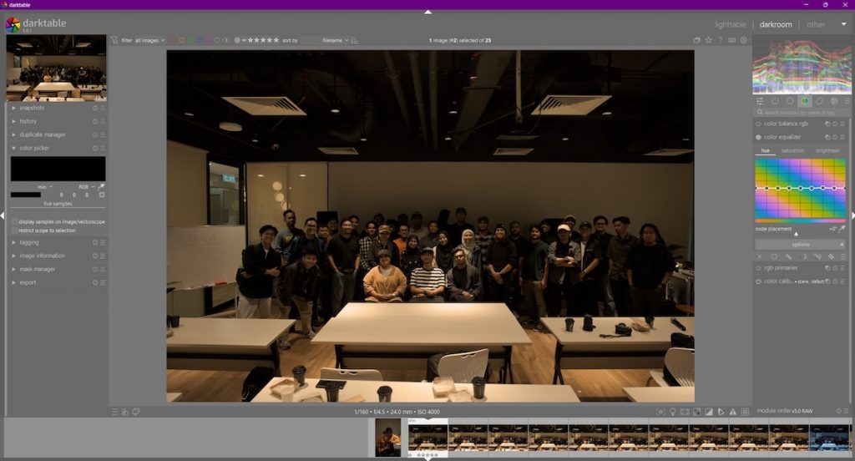
Task: Click the color picker eyedropper icon in left panel
Action: point(101,186)
